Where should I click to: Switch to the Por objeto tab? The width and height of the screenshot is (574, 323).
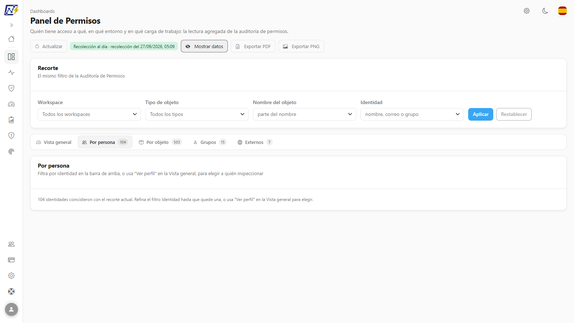pyautogui.click(x=160, y=142)
